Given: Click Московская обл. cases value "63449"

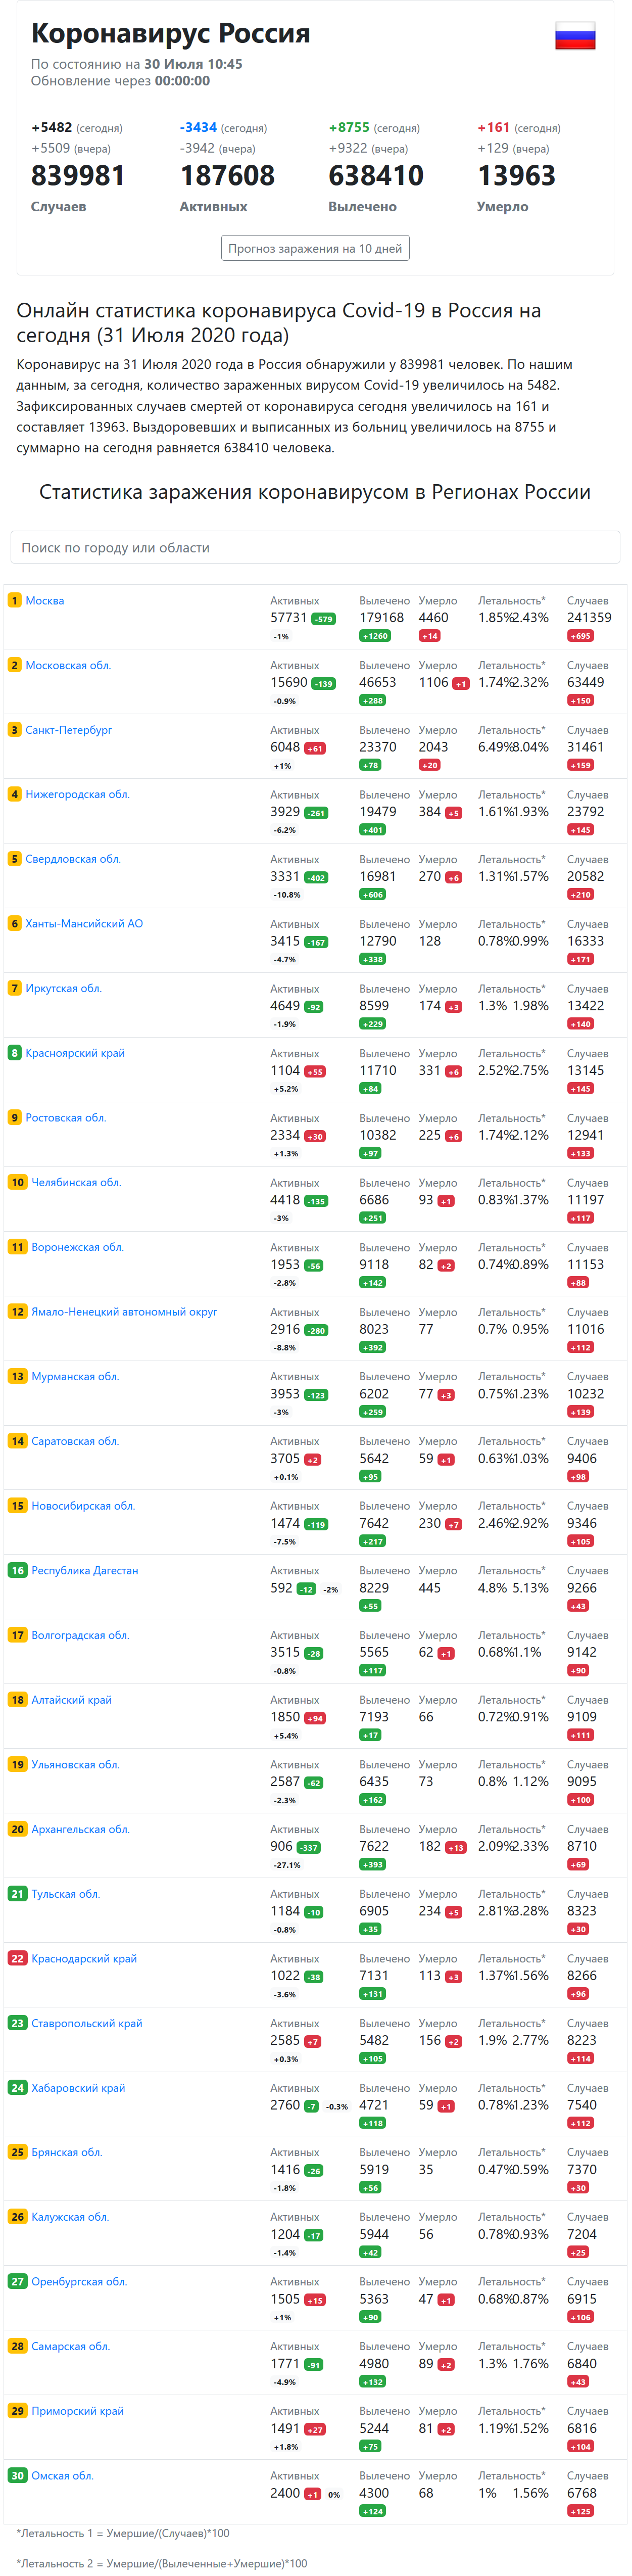Looking at the screenshot, I should [x=586, y=683].
